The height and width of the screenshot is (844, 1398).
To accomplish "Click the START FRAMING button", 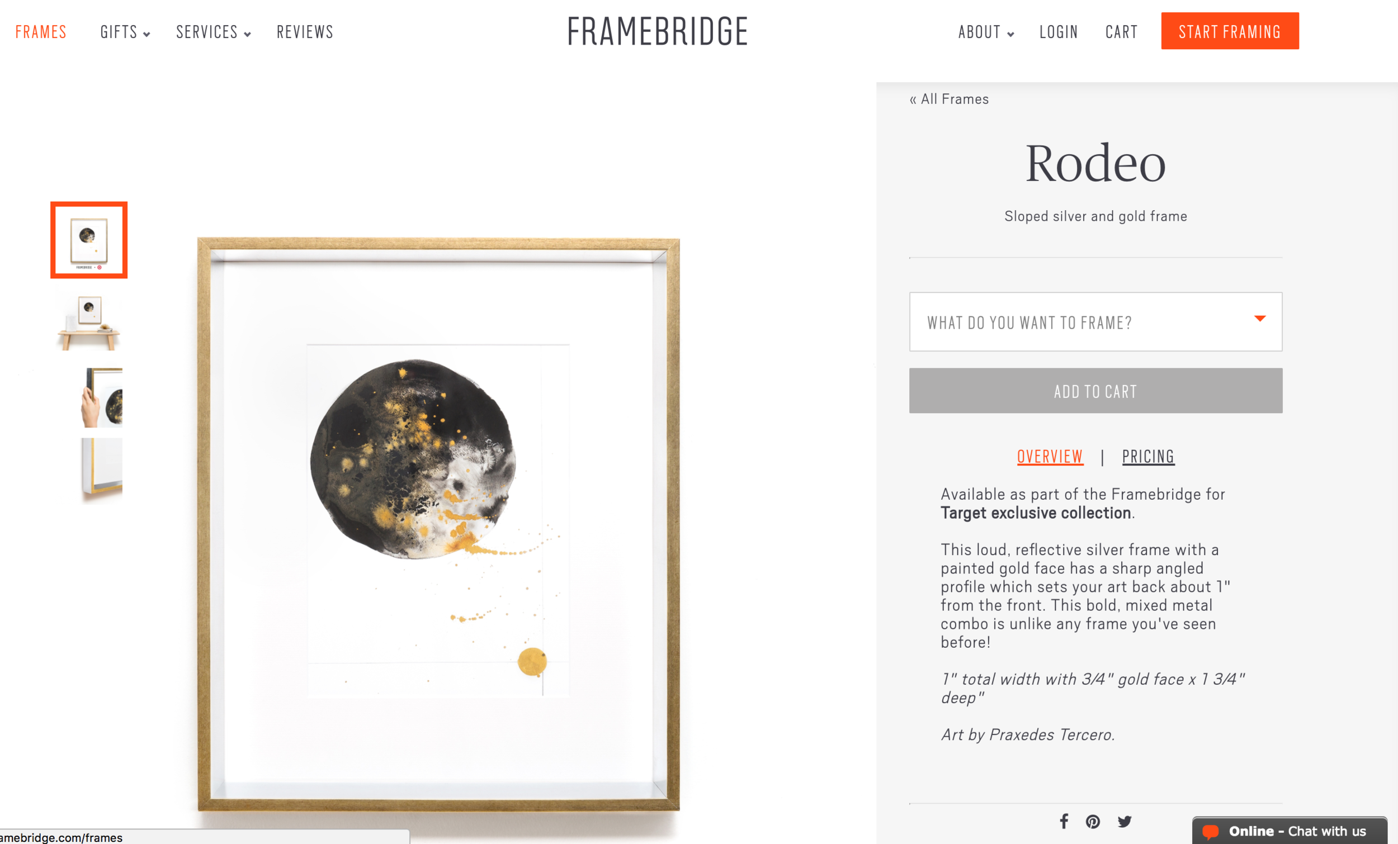I will click(x=1230, y=32).
